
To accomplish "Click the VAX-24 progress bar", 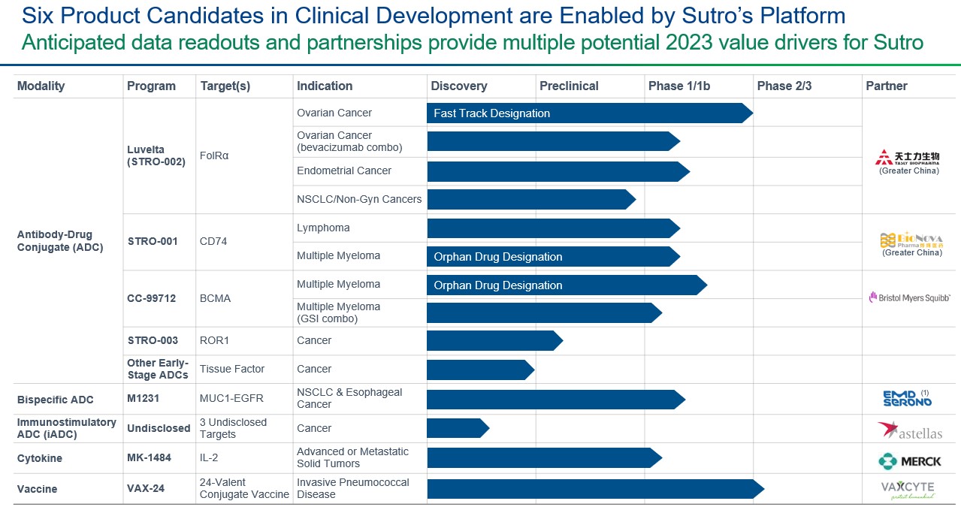I will pyautogui.click(x=592, y=489).
